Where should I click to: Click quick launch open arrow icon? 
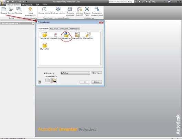[54, 81]
